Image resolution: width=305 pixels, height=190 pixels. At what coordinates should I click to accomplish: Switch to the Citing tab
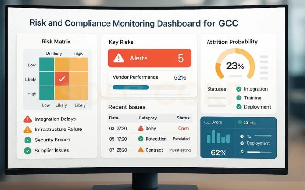pyautogui.click(x=249, y=122)
